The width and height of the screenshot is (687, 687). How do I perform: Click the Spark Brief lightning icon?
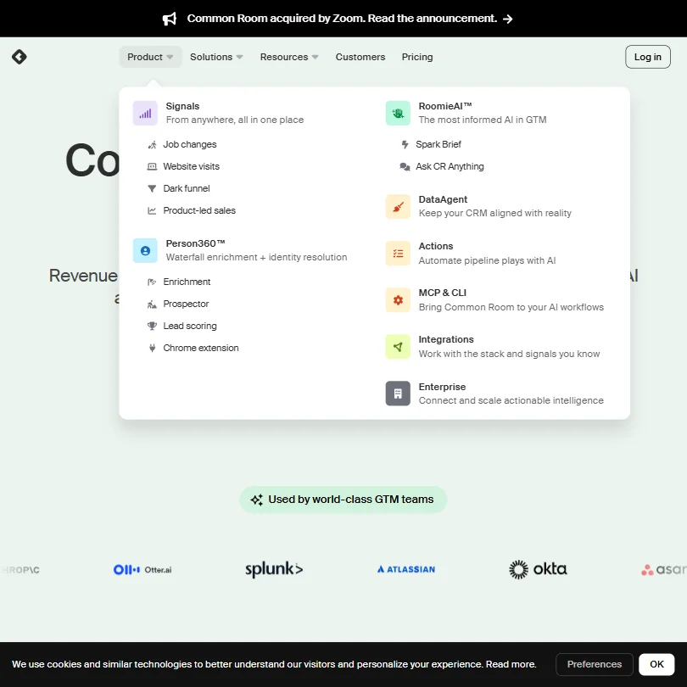click(x=405, y=144)
